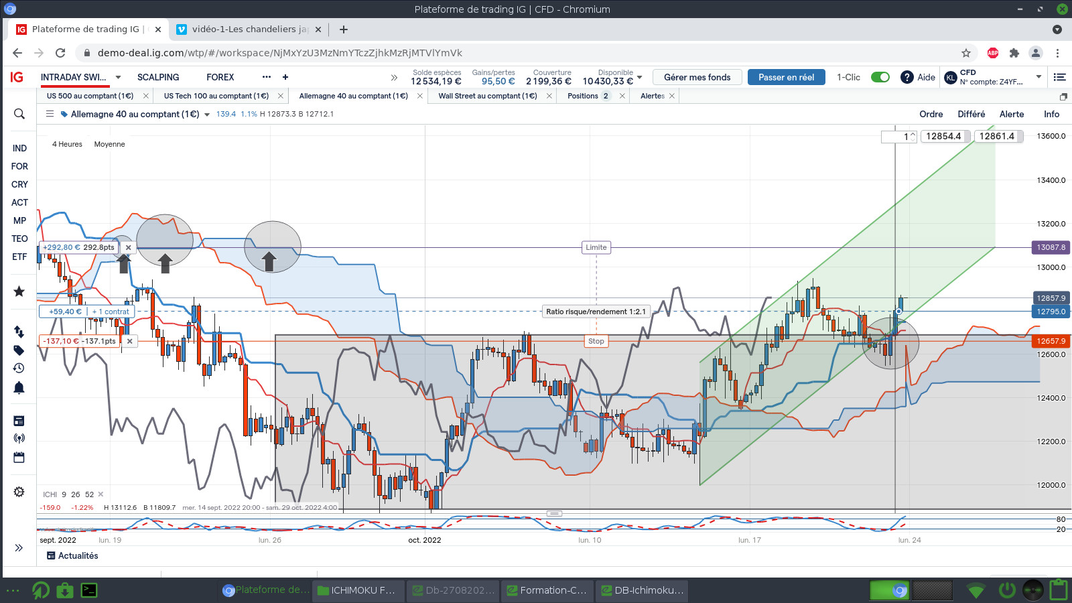Open the Info panel
Screen dimensions: 1072x603
1052,114
